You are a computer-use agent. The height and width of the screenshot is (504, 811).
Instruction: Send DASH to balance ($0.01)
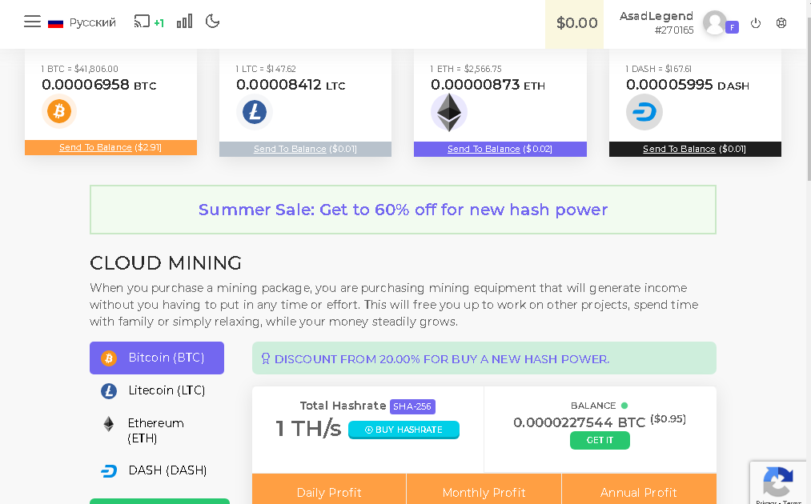coord(695,149)
